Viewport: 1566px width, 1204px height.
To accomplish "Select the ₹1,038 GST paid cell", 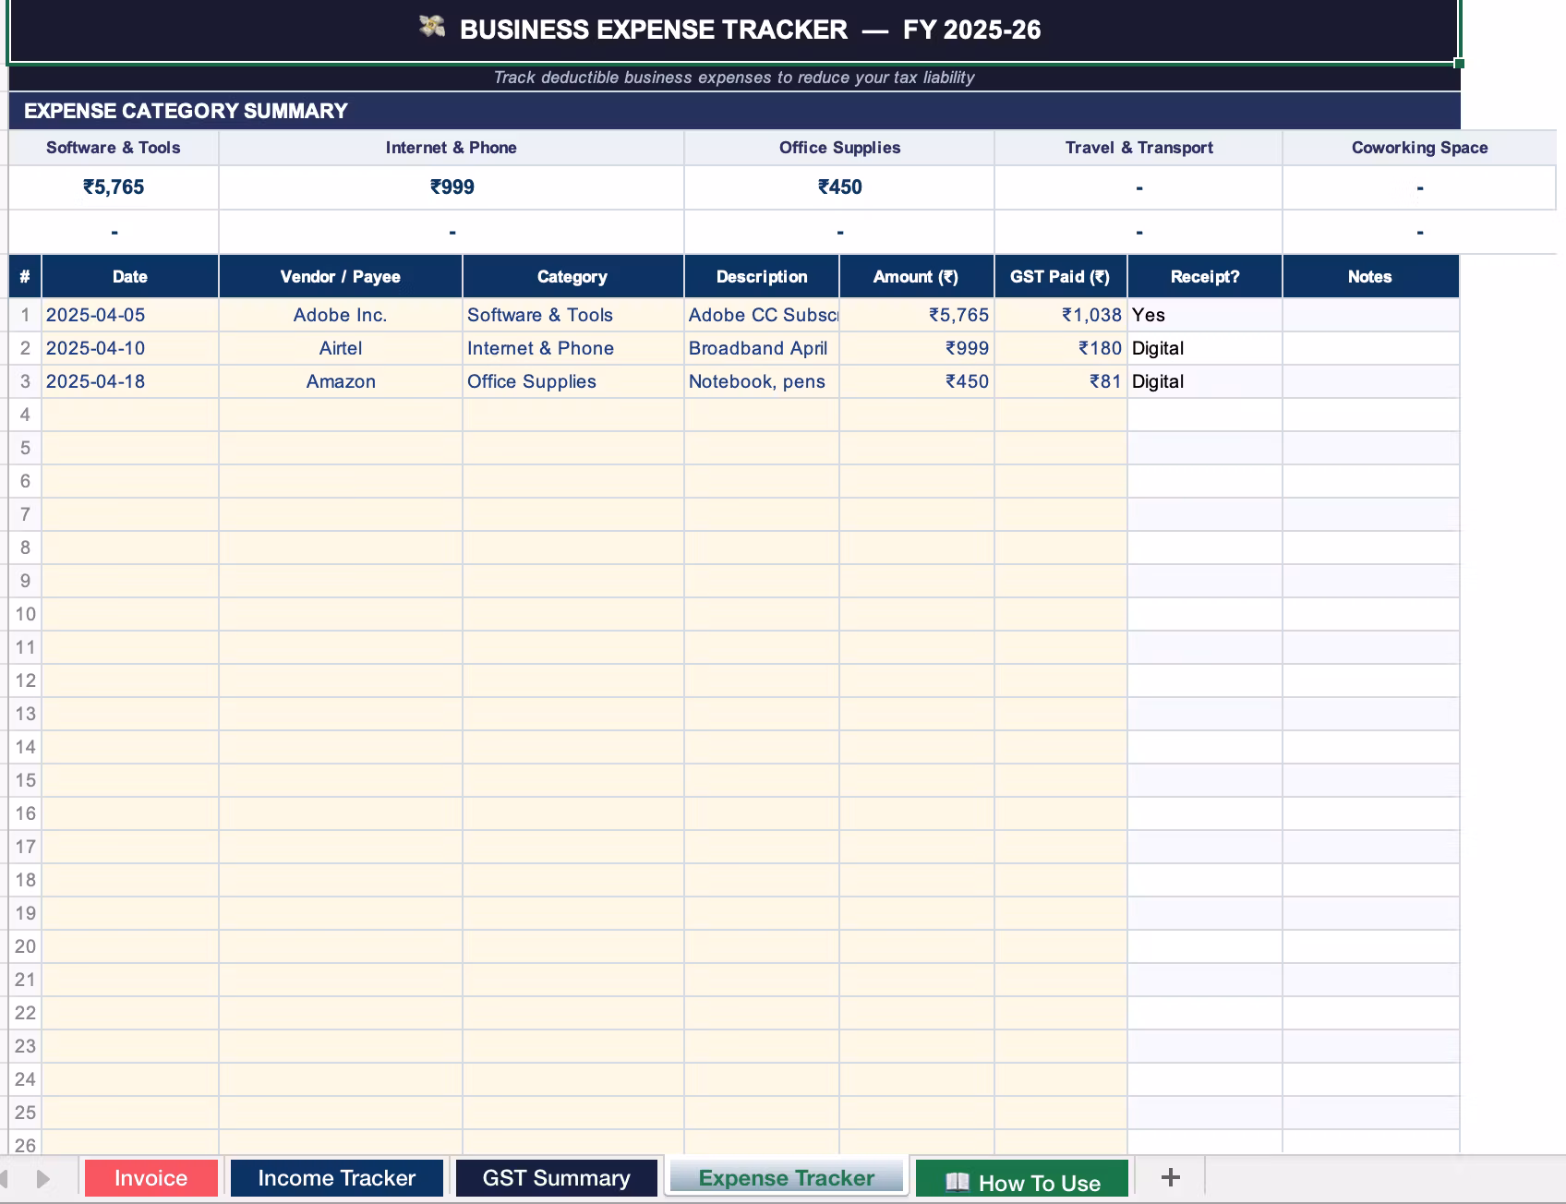I will [1061, 315].
